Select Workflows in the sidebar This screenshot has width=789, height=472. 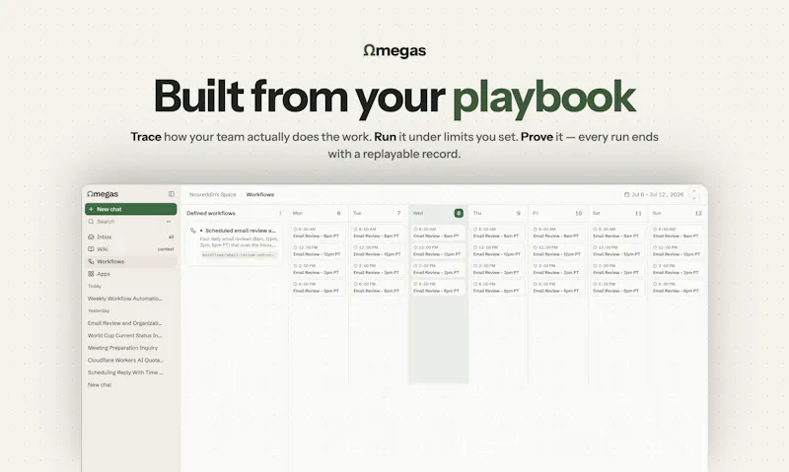(x=131, y=261)
